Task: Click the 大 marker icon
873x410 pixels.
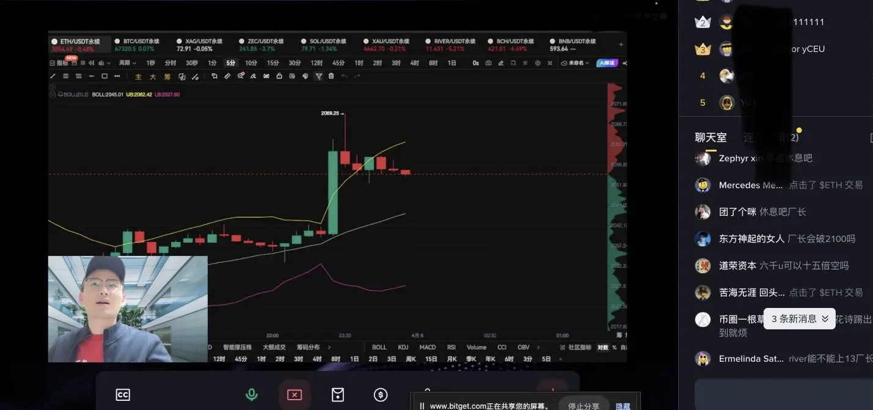Action: (153, 76)
